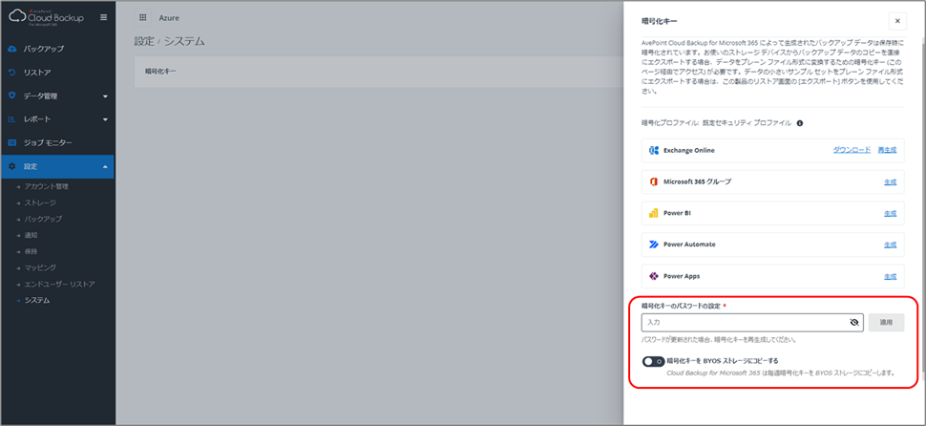Click the AvePoint Cloud Backup logo

(47, 16)
